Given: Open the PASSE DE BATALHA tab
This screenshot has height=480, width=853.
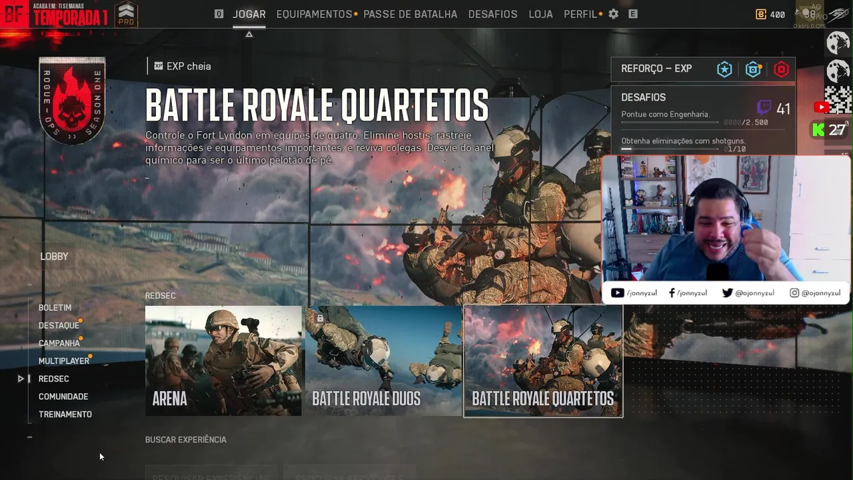Looking at the screenshot, I should (x=411, y=14).
